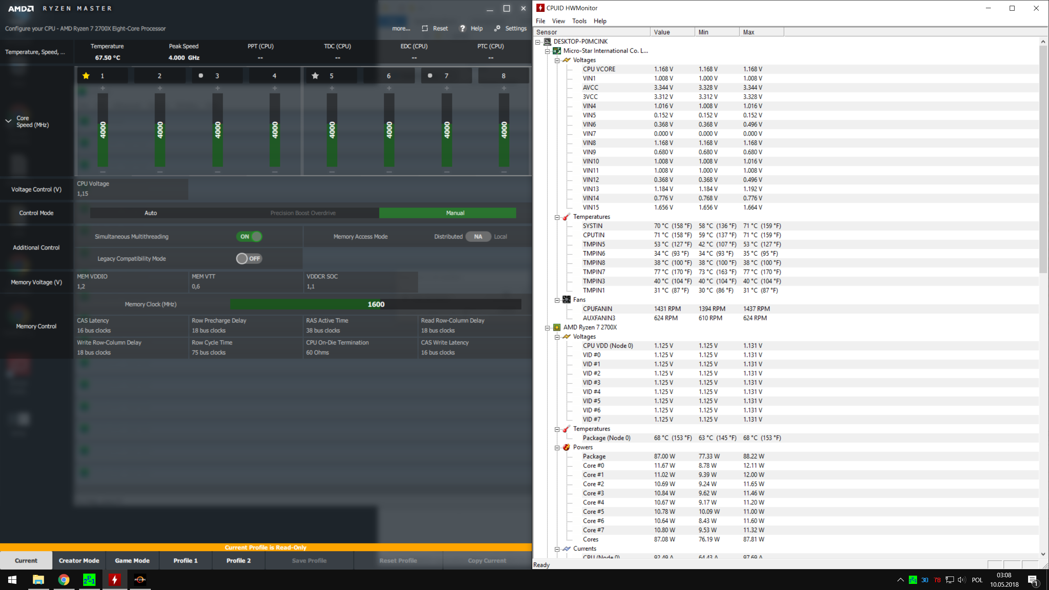Click the HWMonitor taskbar icon

115,580
